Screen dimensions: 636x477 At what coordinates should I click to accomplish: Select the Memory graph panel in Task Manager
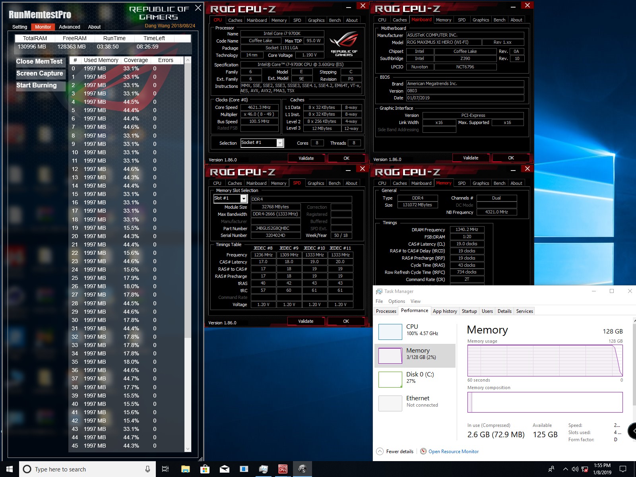click(415, 355)
